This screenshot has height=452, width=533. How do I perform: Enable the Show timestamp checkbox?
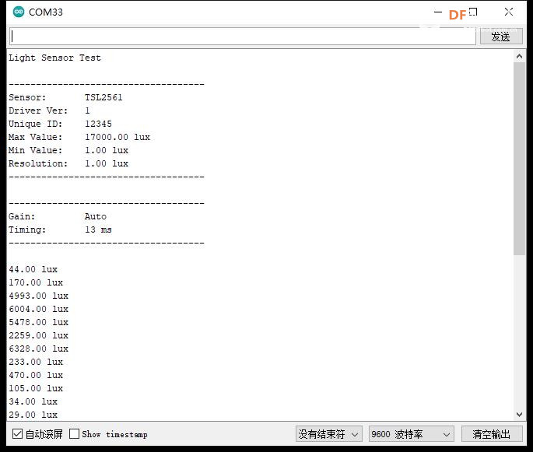tap(74, 433)
